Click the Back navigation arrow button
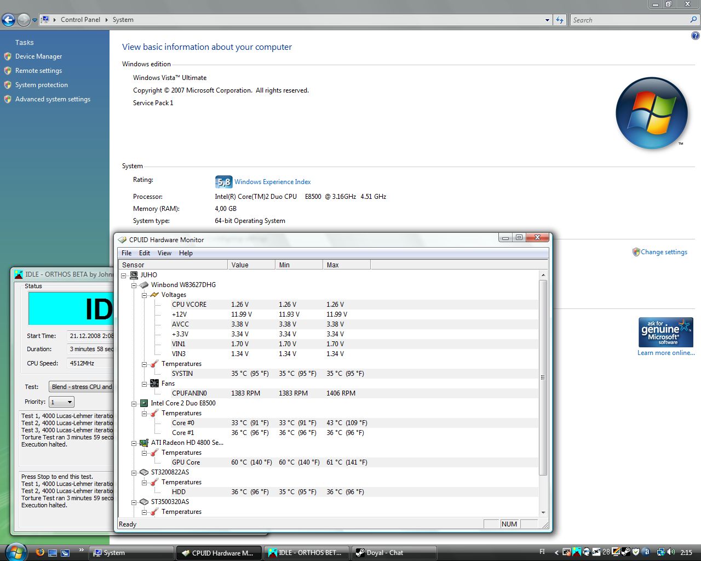 point(8,20)
